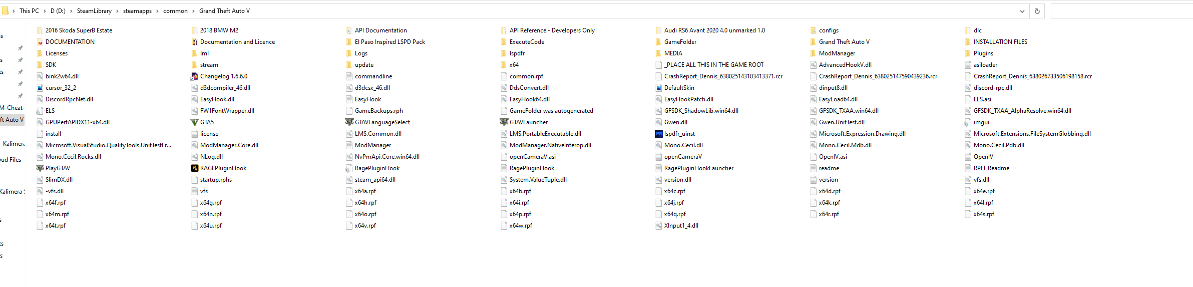Select the Audi RS6 Avant 2020 folder
Viewport: 1193px width, 287px height.
coord(710,30)
